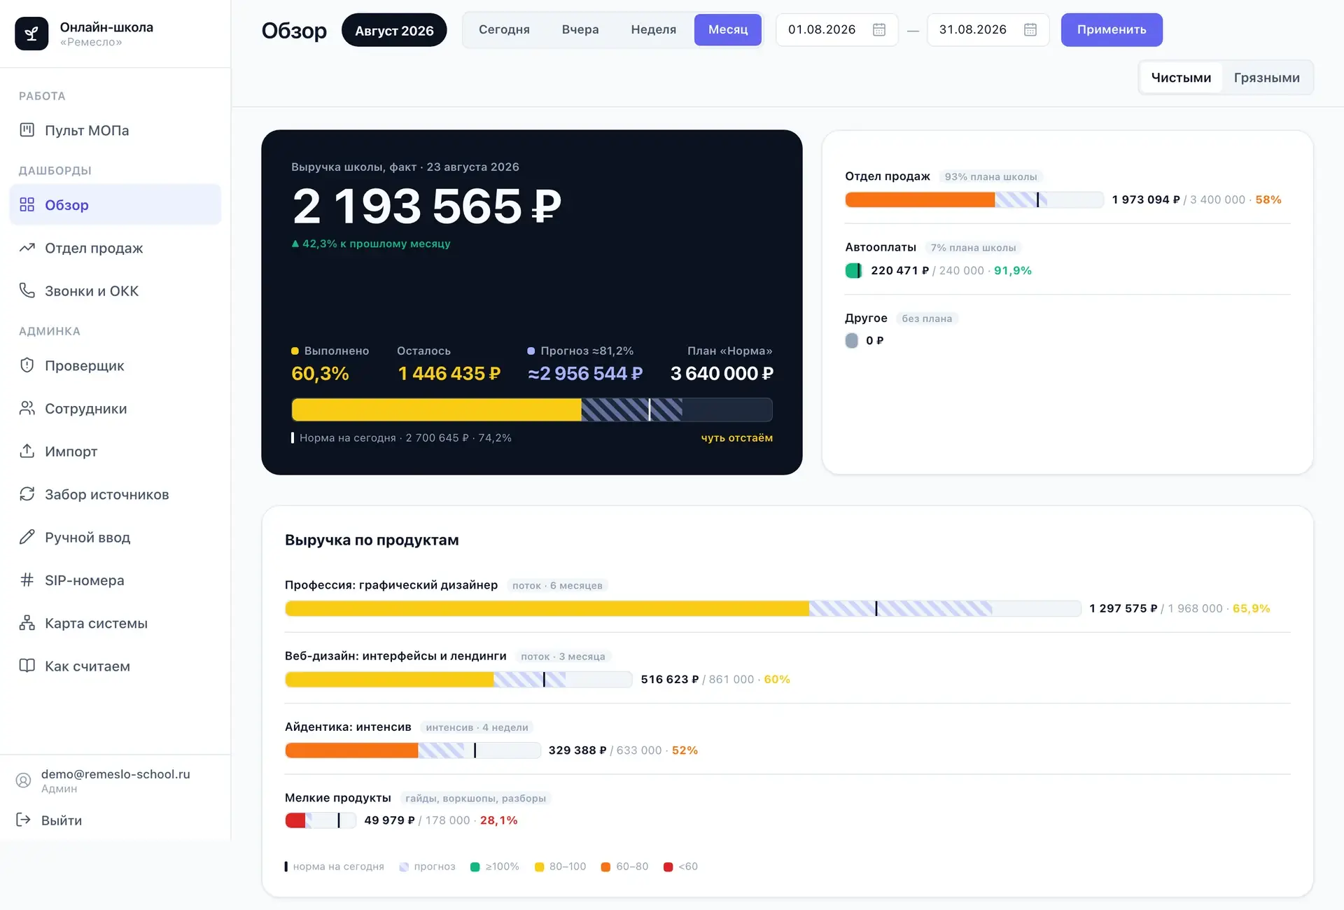Image resolution: width=1344 pixels, height=910 pixels.
Task: Click the 93% плана школы badge
Action: click(990, 176)
